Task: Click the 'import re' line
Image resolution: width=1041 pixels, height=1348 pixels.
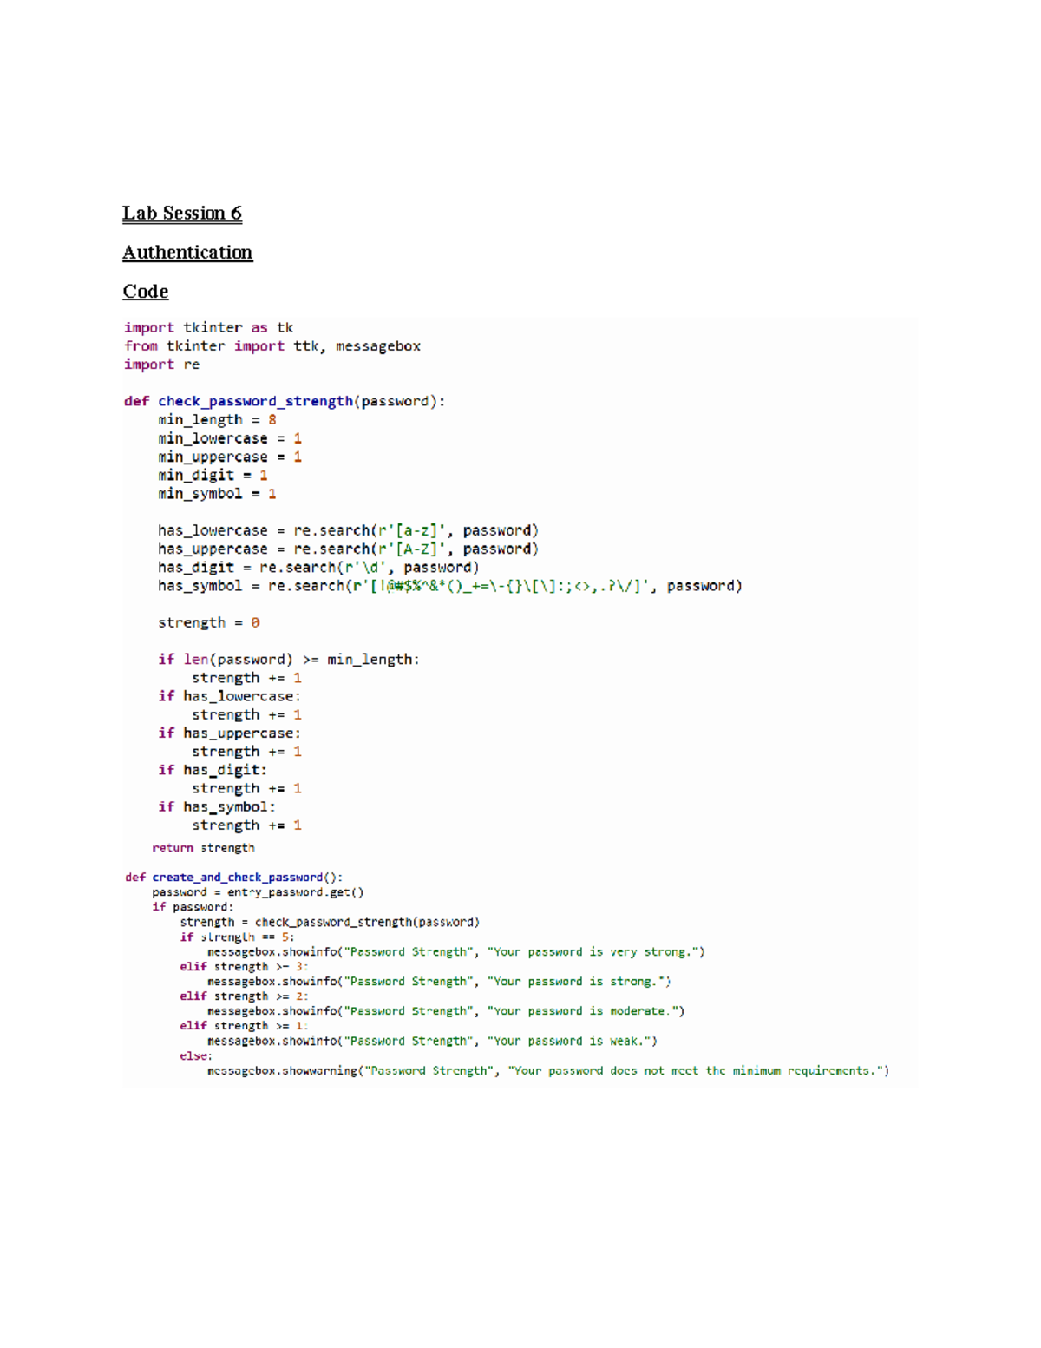Action: coord(161,365)
